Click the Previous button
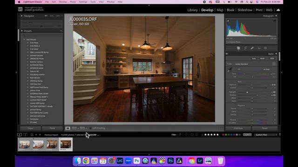The image size is (298, 167). tap(238, 128)
